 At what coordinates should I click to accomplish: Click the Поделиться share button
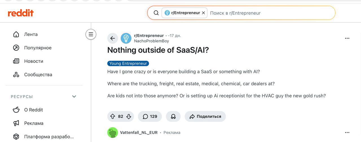point(205,116)
